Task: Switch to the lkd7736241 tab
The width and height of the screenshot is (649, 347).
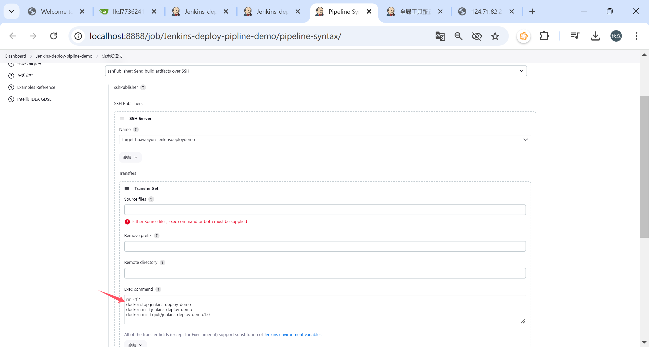Action: pos(128,12)
